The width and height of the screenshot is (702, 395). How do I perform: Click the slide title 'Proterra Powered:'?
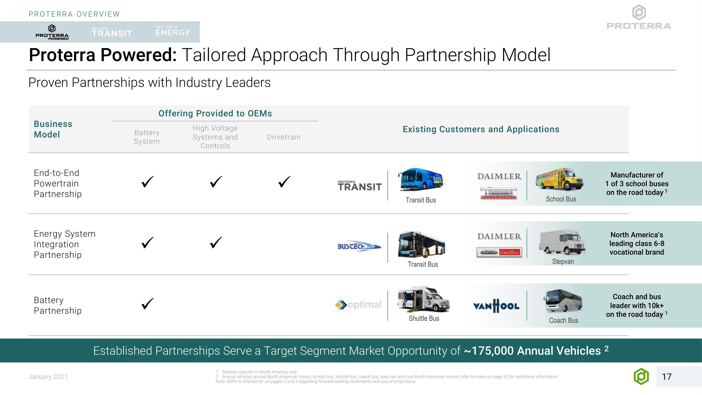[x=103, y=55]
